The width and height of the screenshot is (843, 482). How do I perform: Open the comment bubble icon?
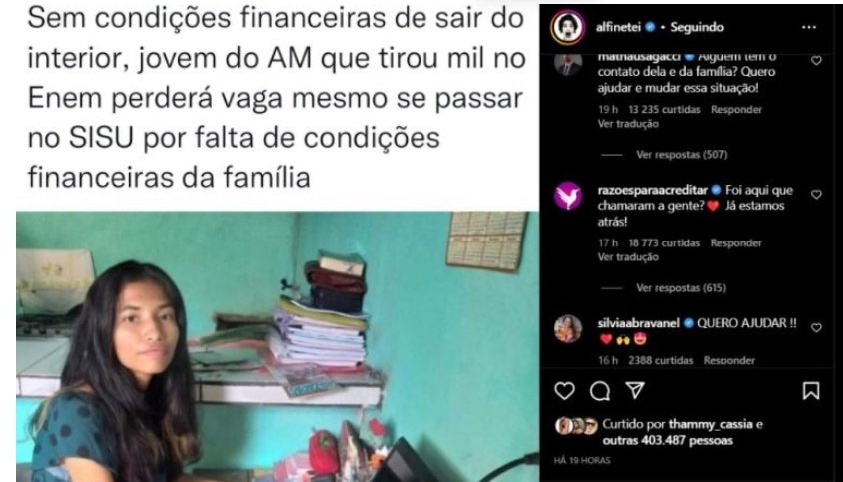pos(600,391)
